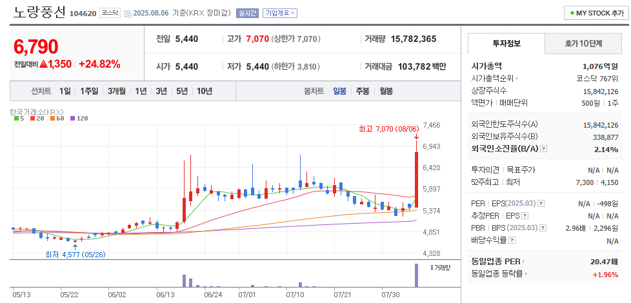
Task: Add stock via MY STOCK 추가 button
Action: [596, 14]
